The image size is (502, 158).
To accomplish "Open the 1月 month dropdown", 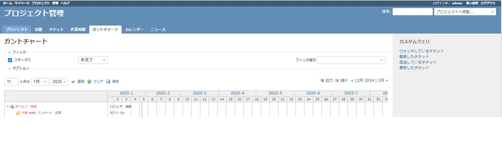I will 40,82.
